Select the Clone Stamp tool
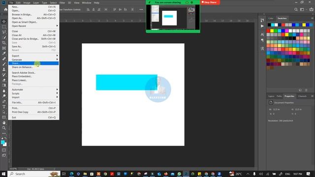The image size is (315, 177). click(x=4, y=69)
